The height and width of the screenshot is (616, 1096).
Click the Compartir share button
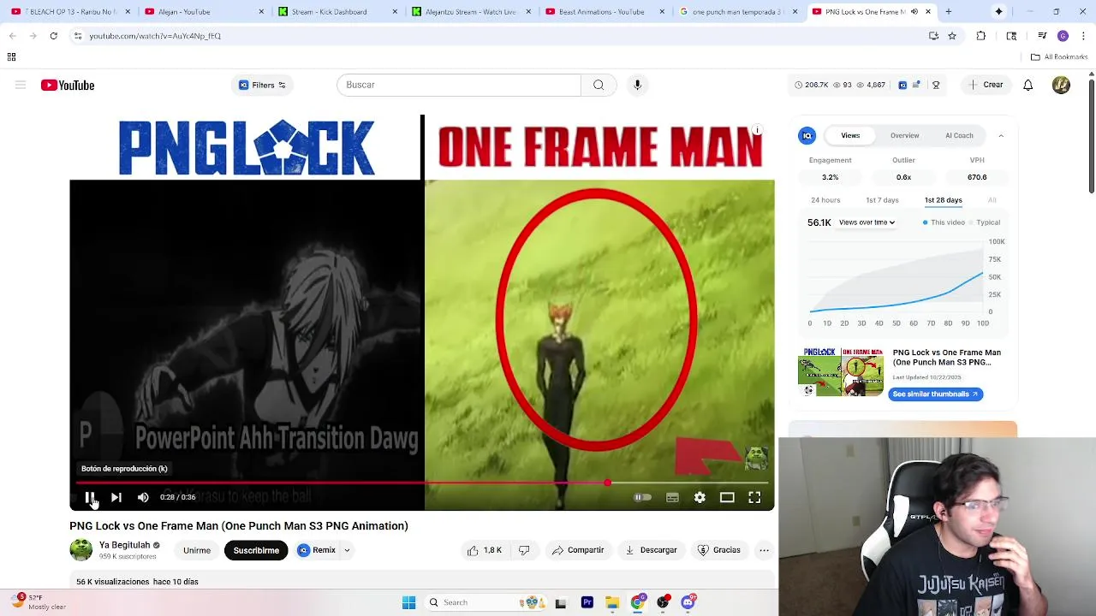(578, 550)
